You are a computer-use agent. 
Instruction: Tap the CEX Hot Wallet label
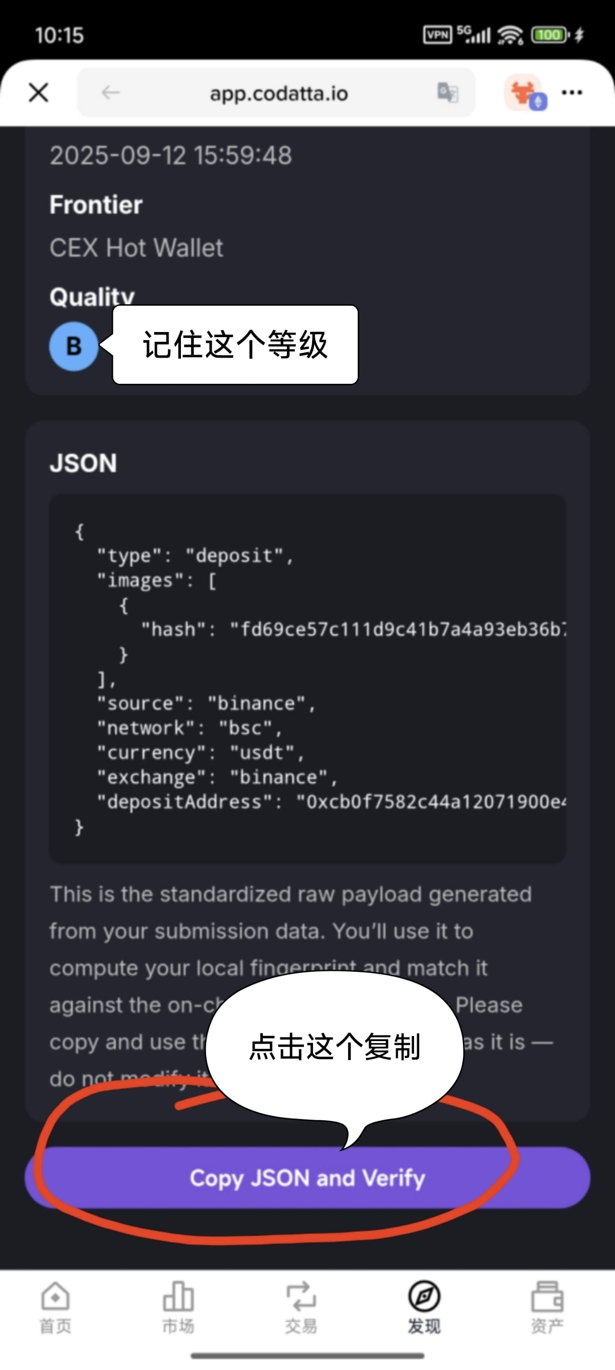click(136, 248)
